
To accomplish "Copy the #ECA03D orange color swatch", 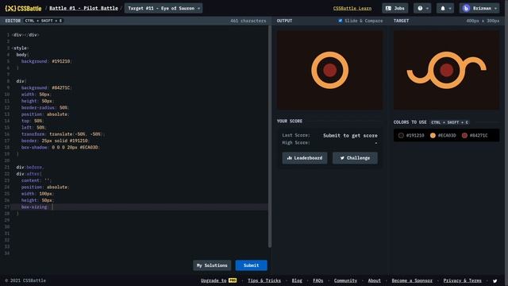I will (443, 135).
